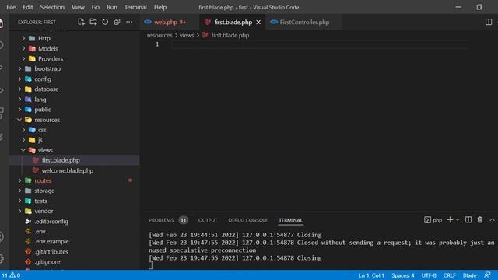Change file encoding UTF-8
Screen dimensions: 498x280
(429, 275)
